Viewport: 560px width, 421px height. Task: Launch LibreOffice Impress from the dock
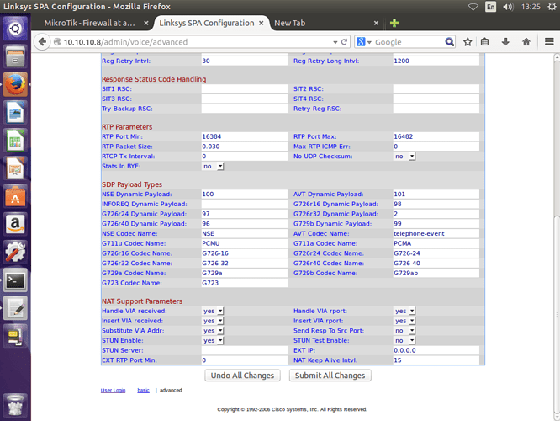[x=15, y=168]
